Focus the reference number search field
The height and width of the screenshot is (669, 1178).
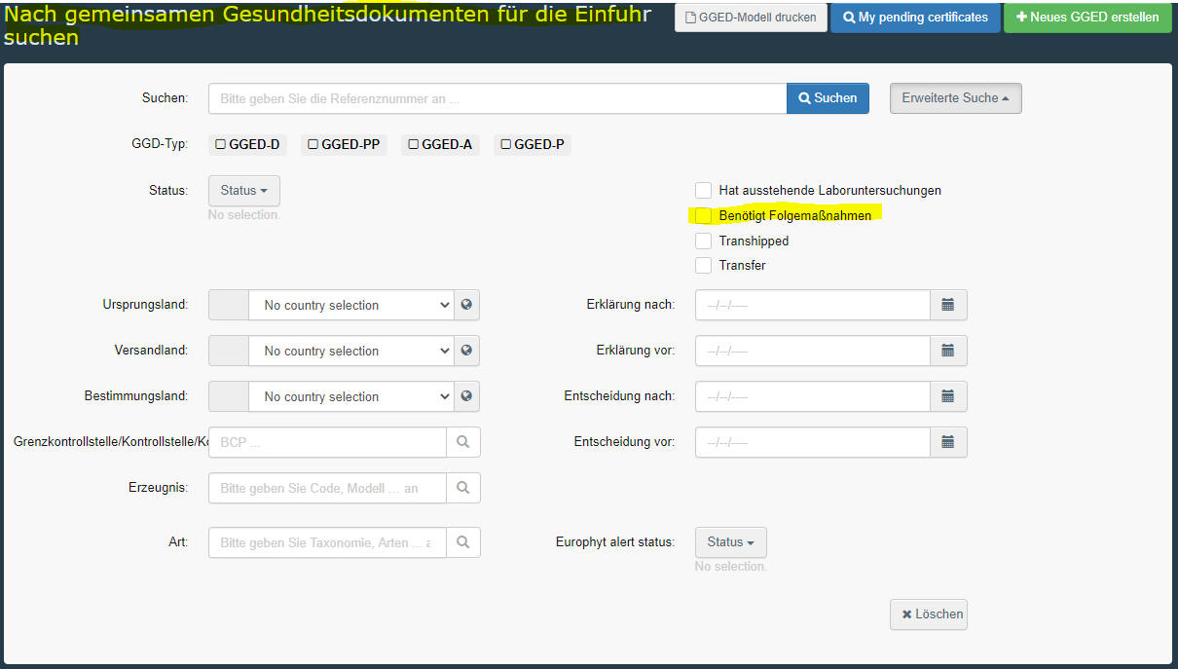click(497, 98)
